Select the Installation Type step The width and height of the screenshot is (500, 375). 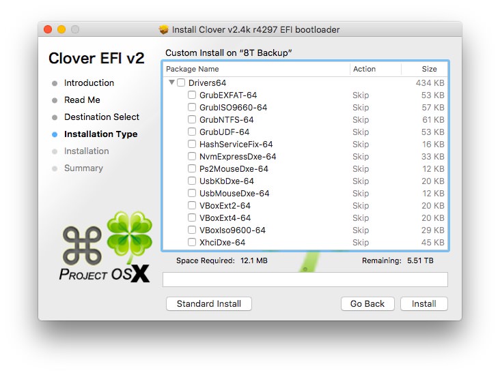[101, 134]
